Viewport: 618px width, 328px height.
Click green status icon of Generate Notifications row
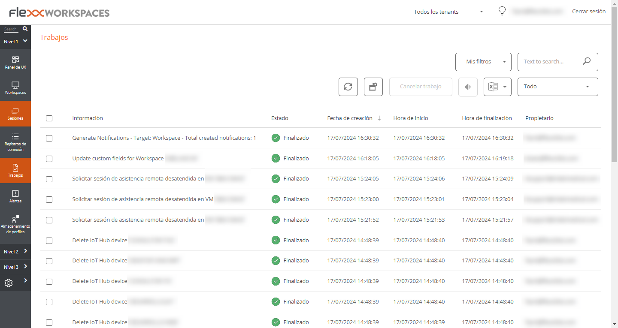[x=276, y=138]
